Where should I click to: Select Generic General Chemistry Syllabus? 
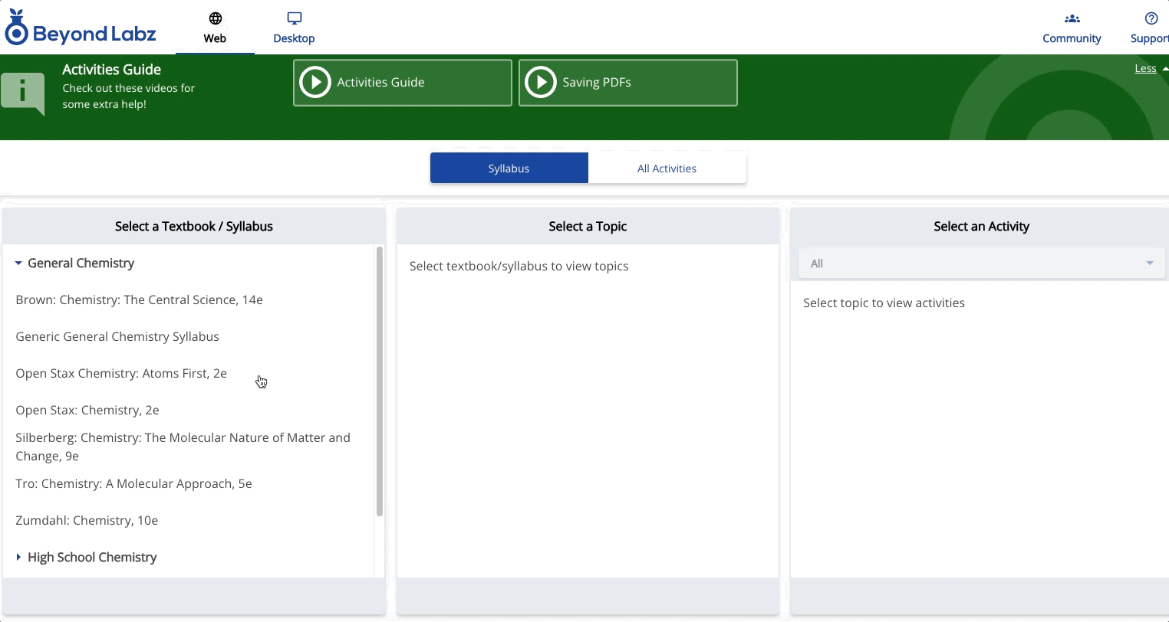point(117,336)
